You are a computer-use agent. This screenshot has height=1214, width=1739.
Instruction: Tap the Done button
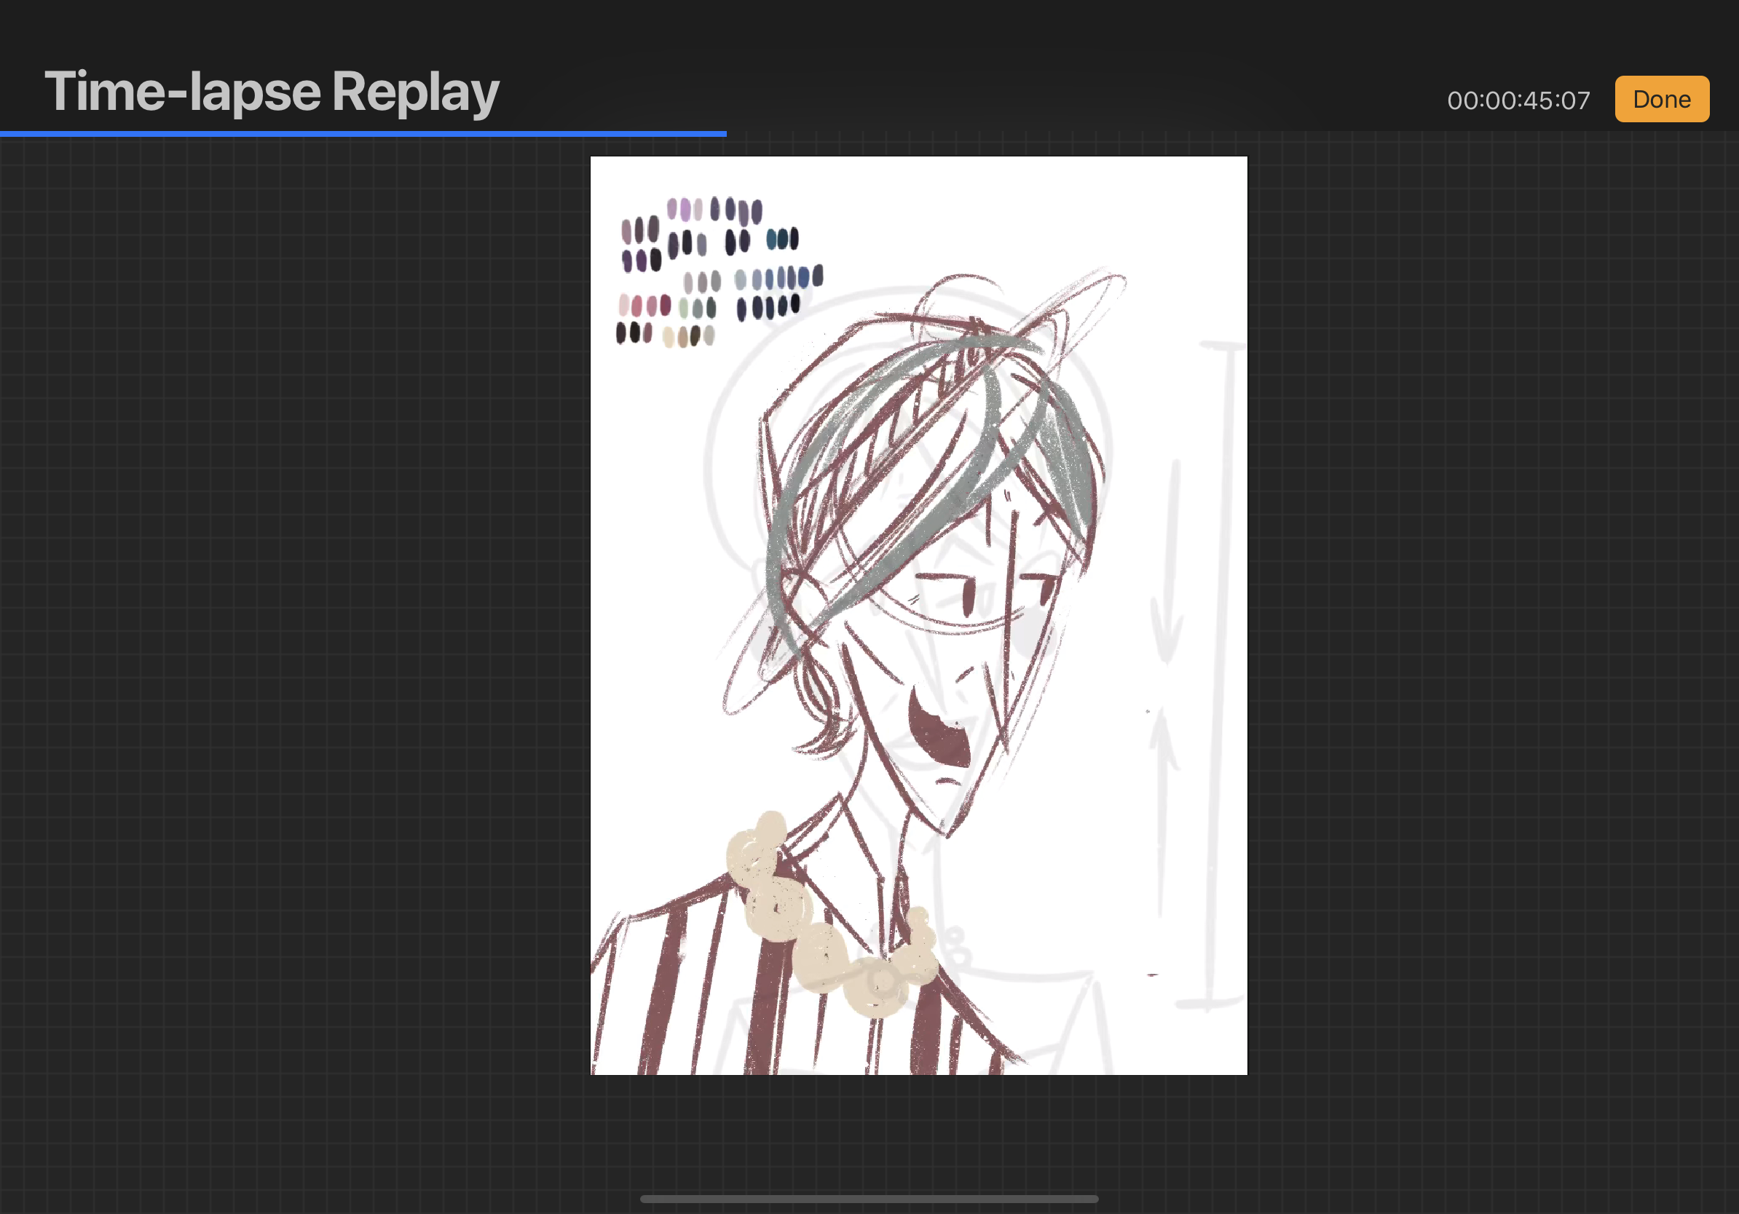coord(1662,99)
